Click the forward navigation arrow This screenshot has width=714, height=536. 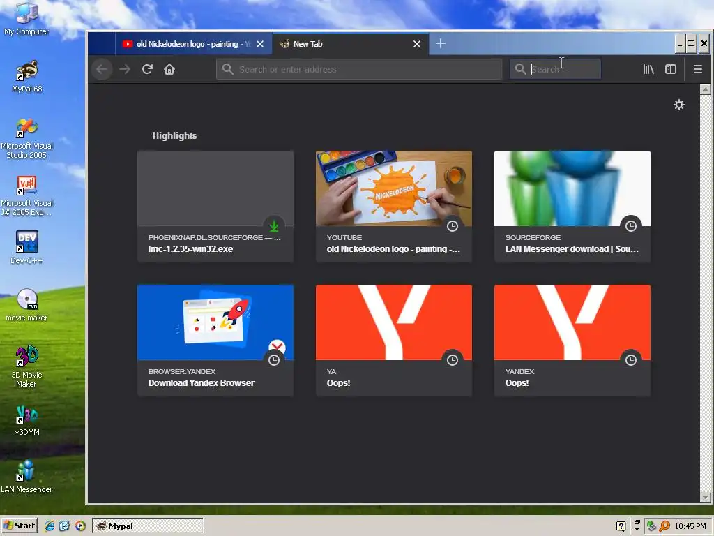[125, 69]
